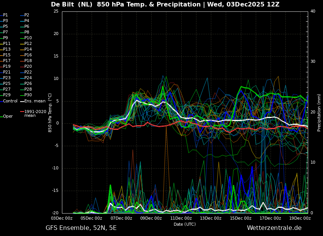Click the 25 tick on temperature axis
Image resolution: width=323 pixels, height=236 pixels.
pyautogui.click(x=56, y=11)
